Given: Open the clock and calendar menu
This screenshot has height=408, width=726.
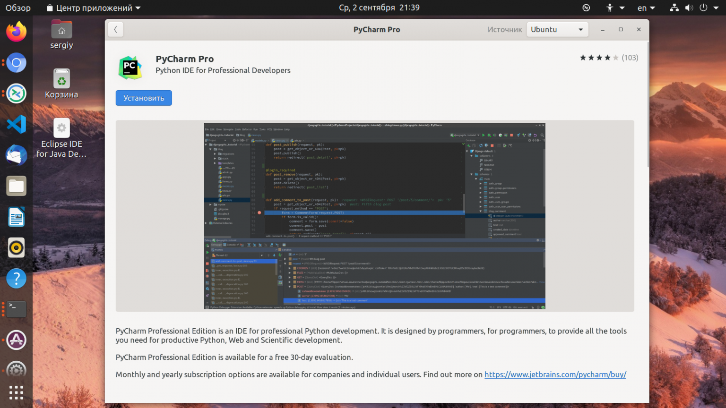Looking at the screenshot, I should [379, 8].
